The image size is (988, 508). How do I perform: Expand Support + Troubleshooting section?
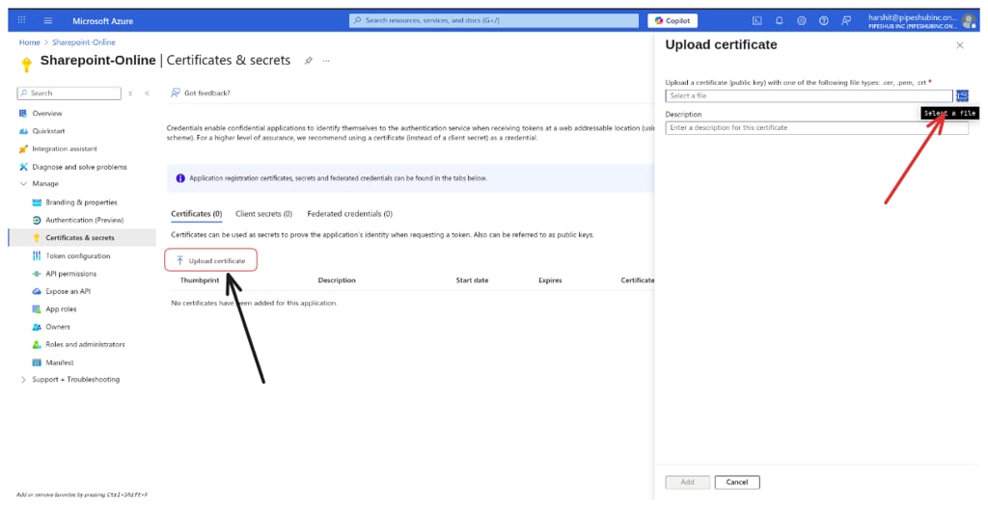pyautogui.click(x=23, y=380)
